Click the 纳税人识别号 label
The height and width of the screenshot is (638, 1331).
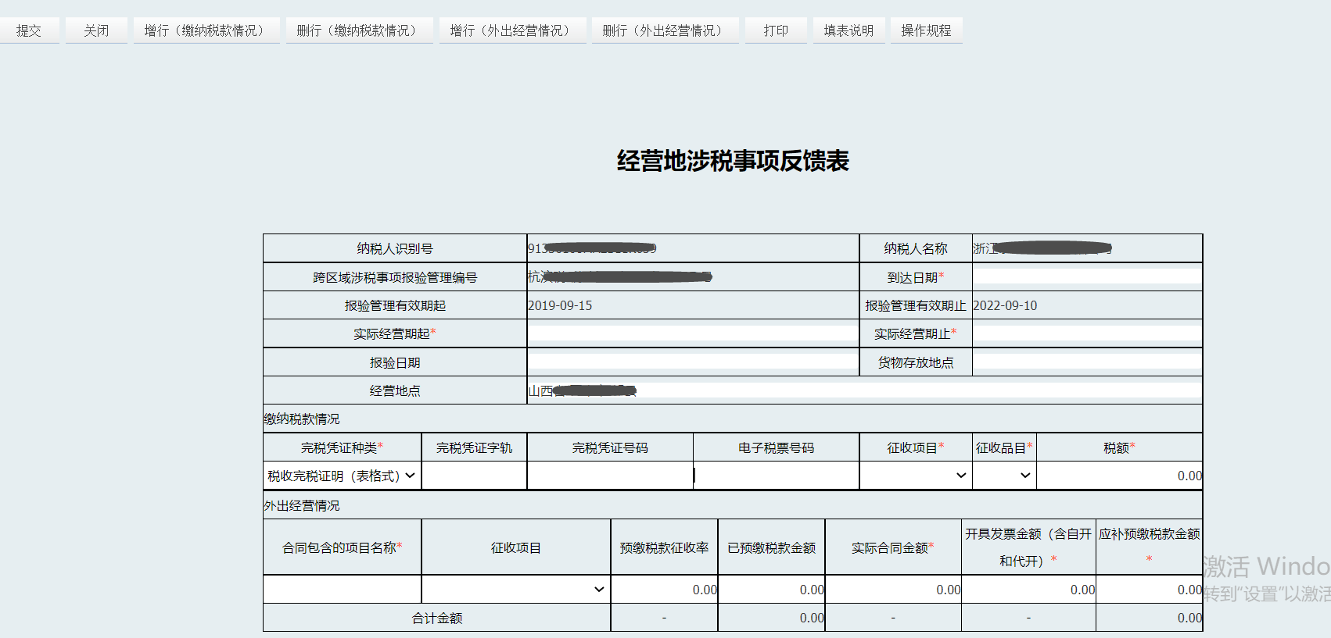click(395, 248)
